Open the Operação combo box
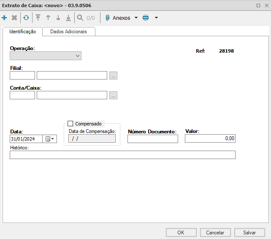The height and width of the screenshot is (239, 271). pyautogui.click(x=46, y=56)
